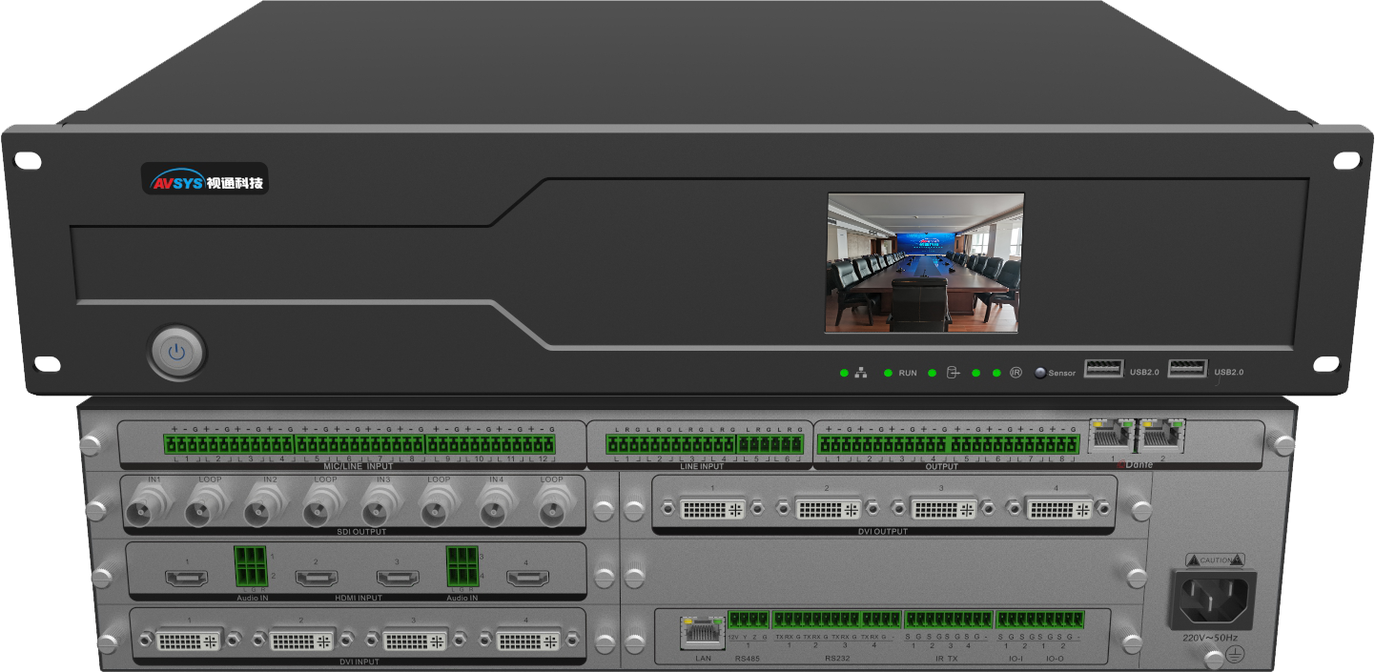Click the AVSYS logo badge
Screen dimensions: 1375x672
pyautogui.click(x=205, y=178)
